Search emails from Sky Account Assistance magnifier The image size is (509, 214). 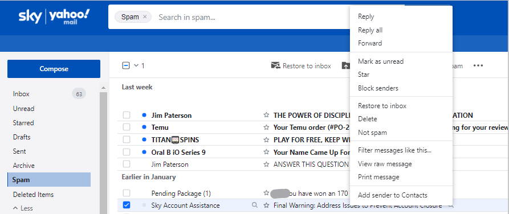pyautogui.click(x=255, y=205)
